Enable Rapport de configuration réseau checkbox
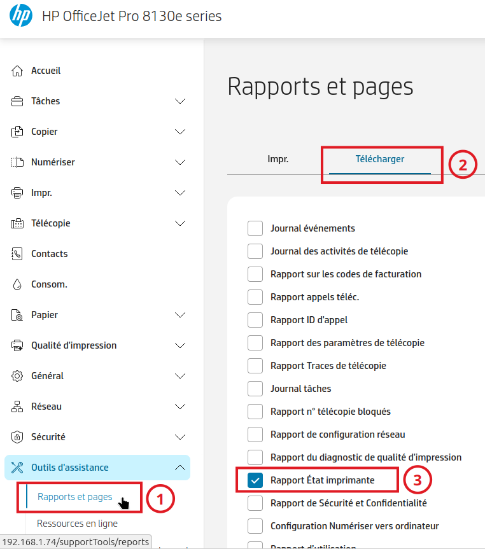 click(255, 434)
